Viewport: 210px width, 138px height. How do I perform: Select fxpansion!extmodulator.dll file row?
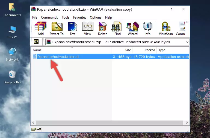pyautogui.click(x=111, y=57)
